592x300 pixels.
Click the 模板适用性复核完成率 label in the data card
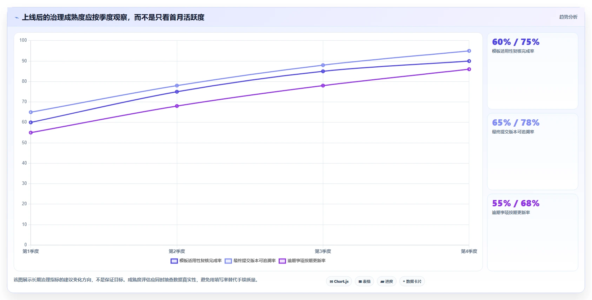(x=513, y=51)
